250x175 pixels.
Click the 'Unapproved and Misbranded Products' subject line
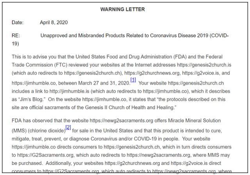click(x=82, y=36)
